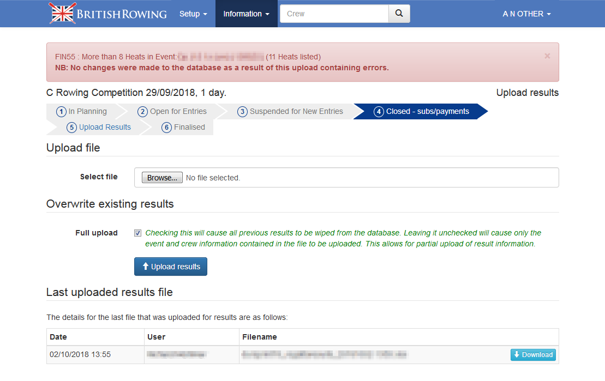Type in the Crew search field

334,14
